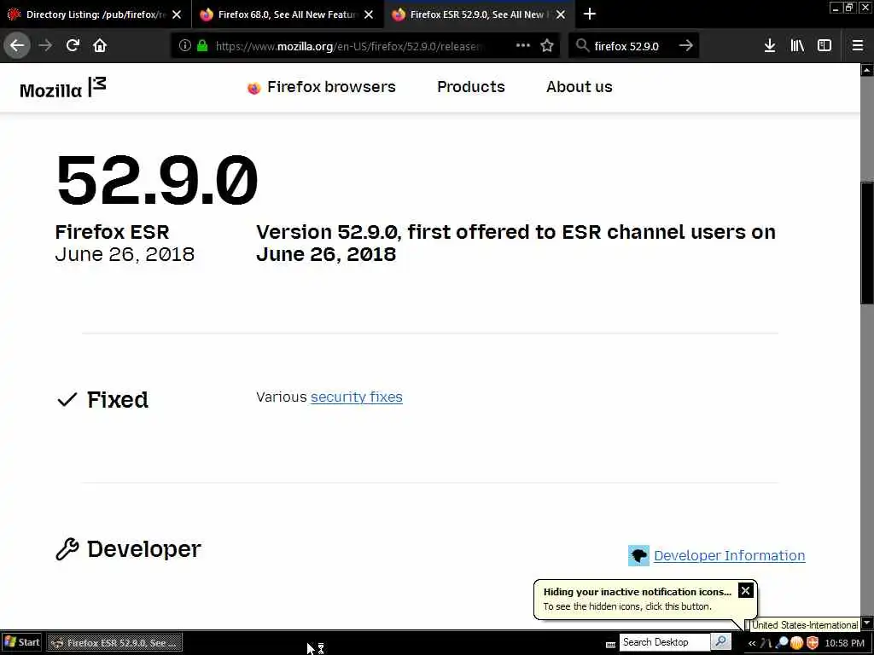Show hidden notification area icons
The width and height of the screenshot is (874, 655).
(752, 643)
